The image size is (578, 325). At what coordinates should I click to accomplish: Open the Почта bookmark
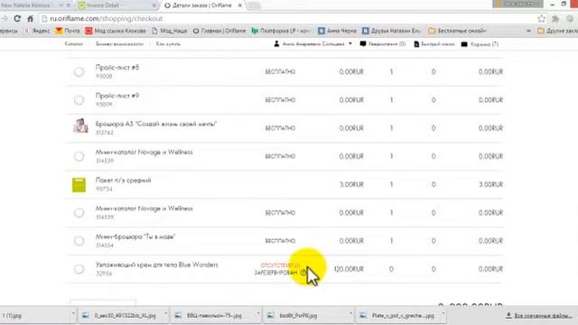click(68, 31)
